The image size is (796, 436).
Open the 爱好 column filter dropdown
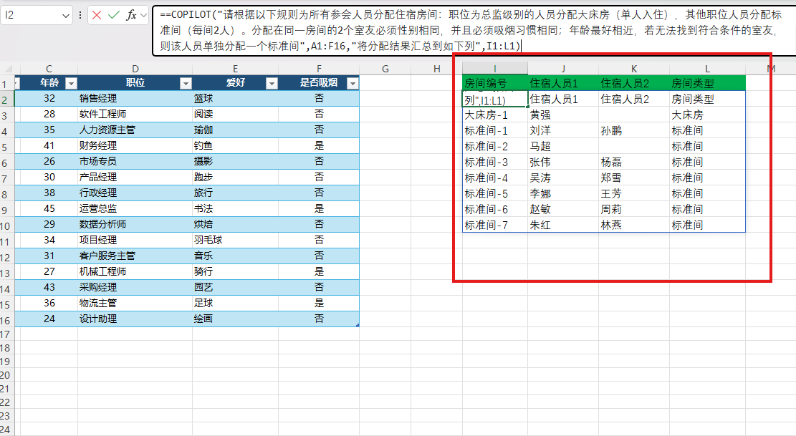tap(272, 83)
